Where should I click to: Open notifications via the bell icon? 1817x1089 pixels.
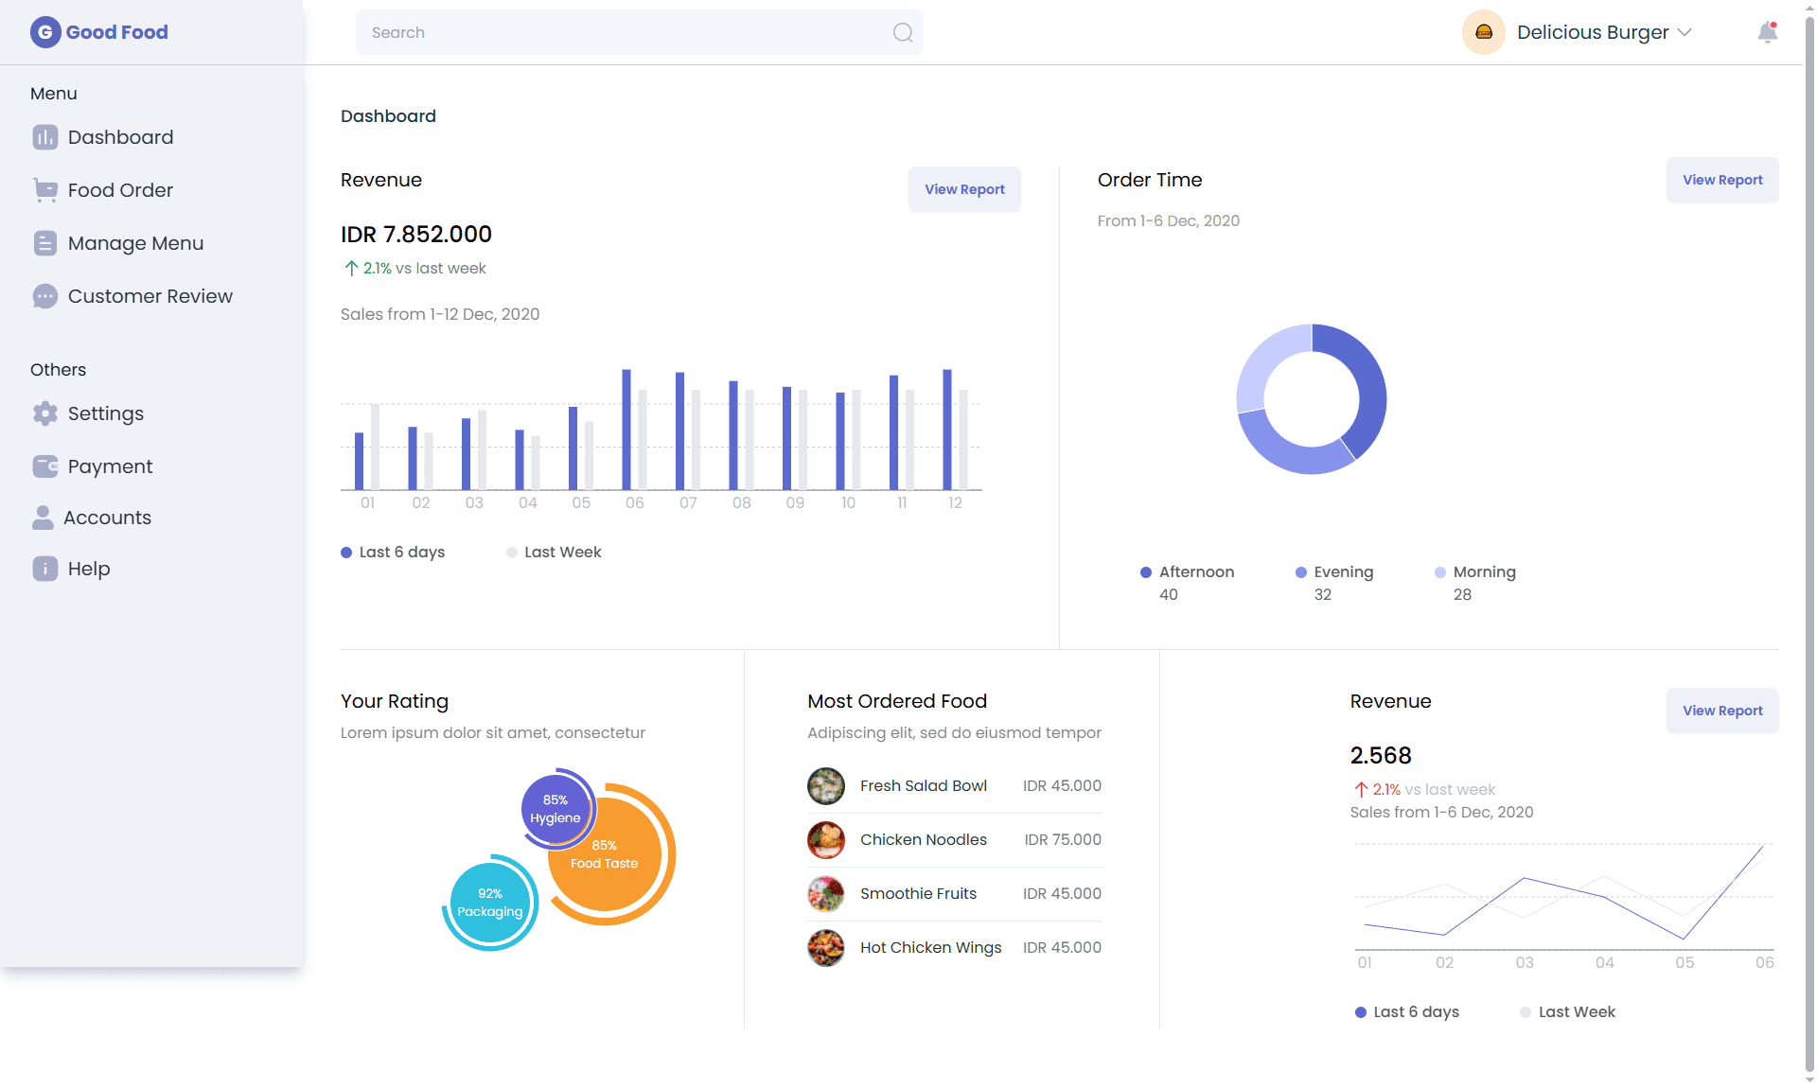coord(1767,33)
